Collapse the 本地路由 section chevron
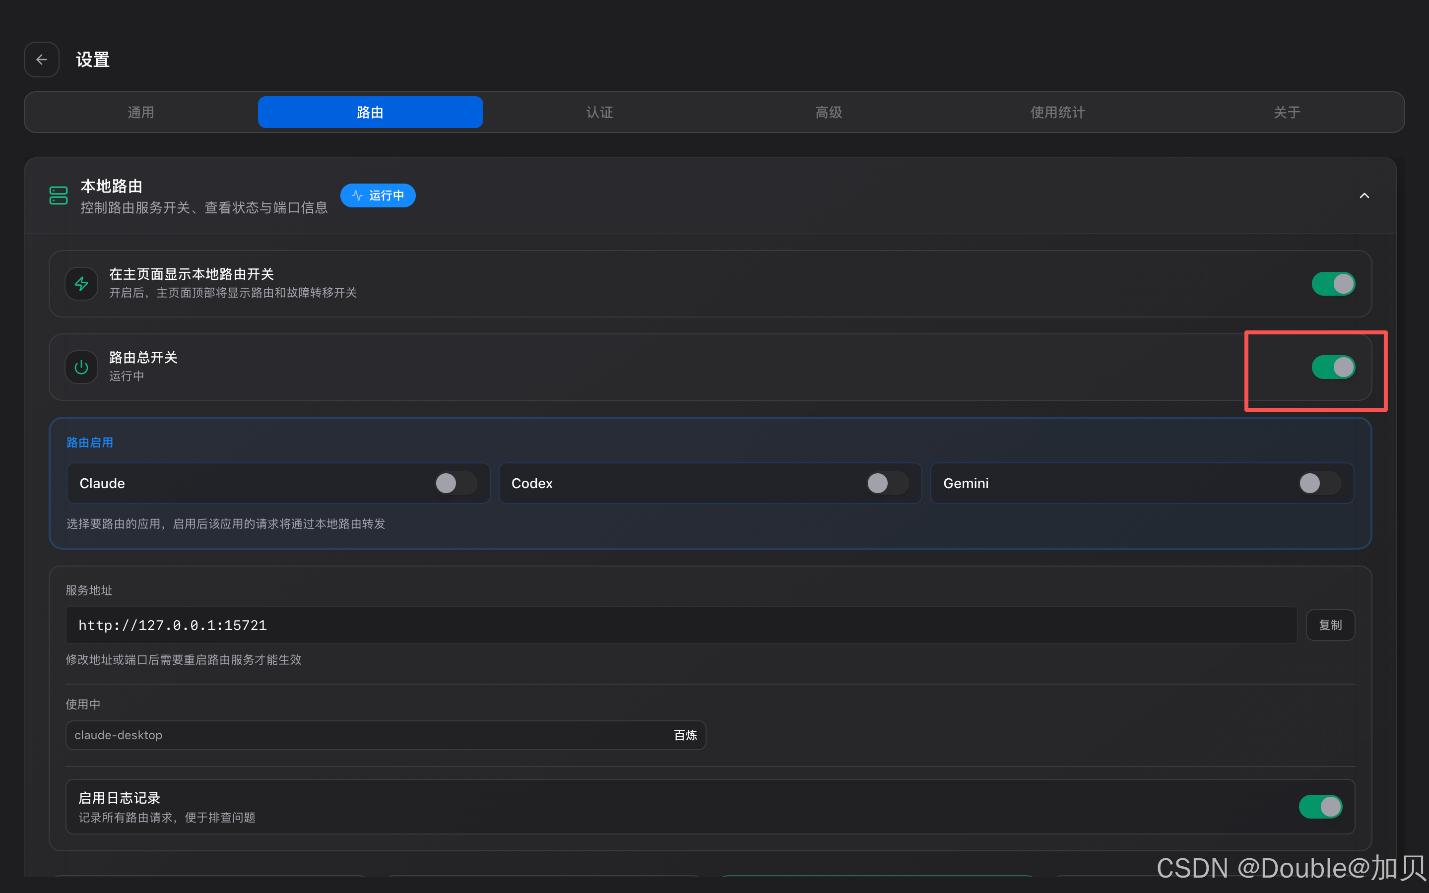The height and width of the screenshot is (893, 1429). (x=1364, y=195)
